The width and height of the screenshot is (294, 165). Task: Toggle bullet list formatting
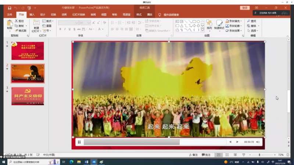(x=112, y=23)
